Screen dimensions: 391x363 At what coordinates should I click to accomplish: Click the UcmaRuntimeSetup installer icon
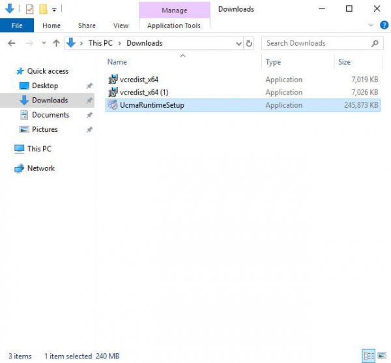[x=113, y=105]
